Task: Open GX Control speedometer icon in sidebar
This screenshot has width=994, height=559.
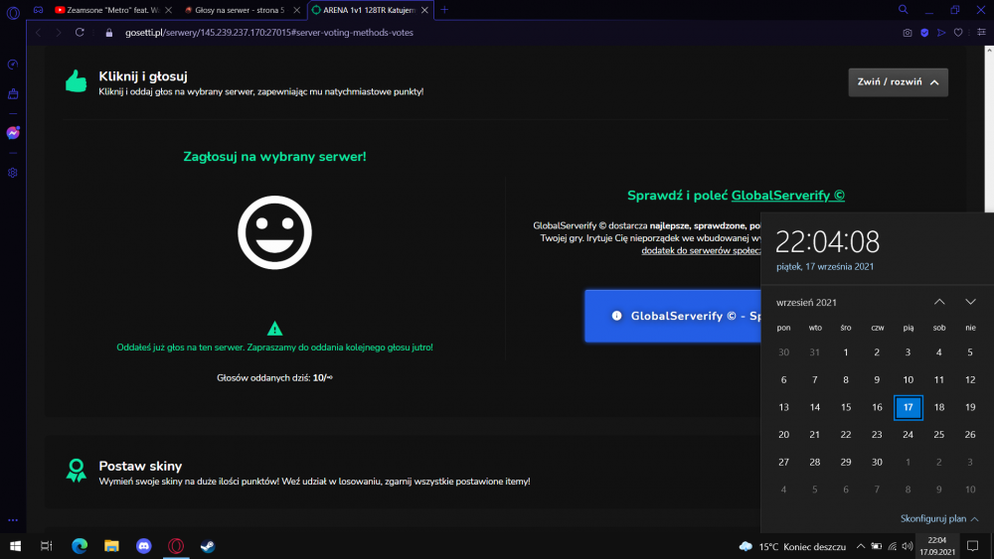Action: pyautogui.click(x=13, y=66)
